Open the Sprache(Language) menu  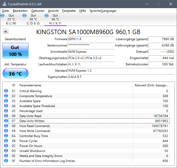click(x=103, y=11)
